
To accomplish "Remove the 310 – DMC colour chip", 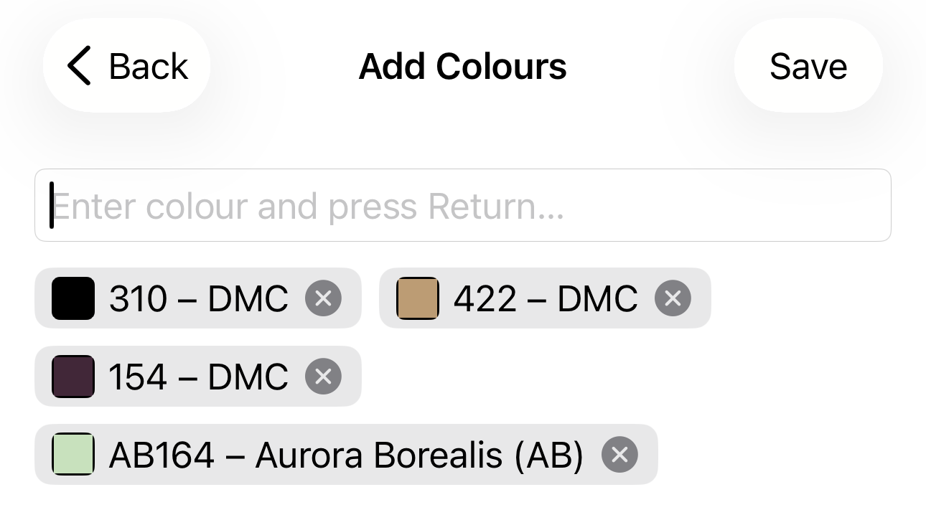I will 323,298.
